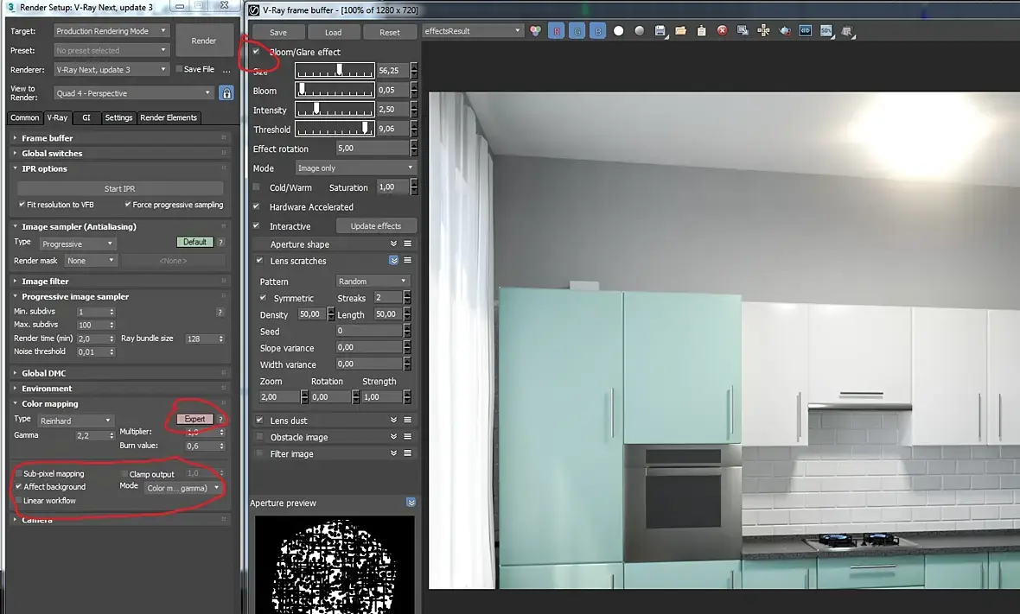
Task: Click the Save button in lens effects
Action: (278, 32)
